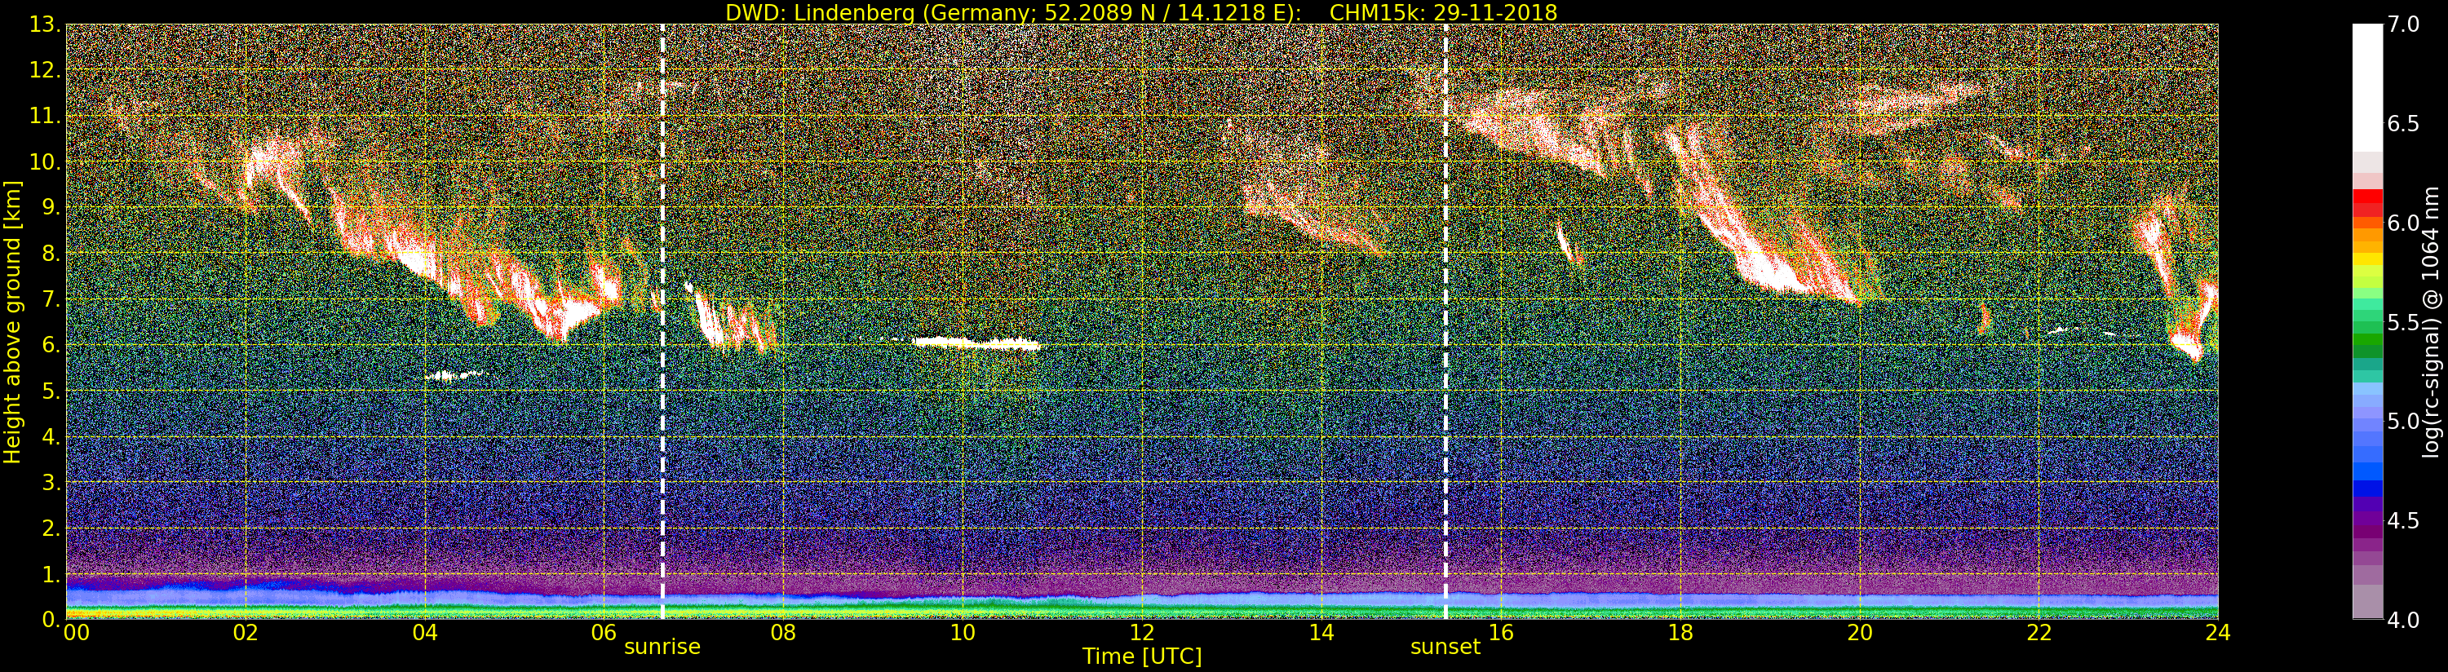Click the '16' time axis tick label
The height and width of the screenshot is (672, 2448).
point(1501,633)
